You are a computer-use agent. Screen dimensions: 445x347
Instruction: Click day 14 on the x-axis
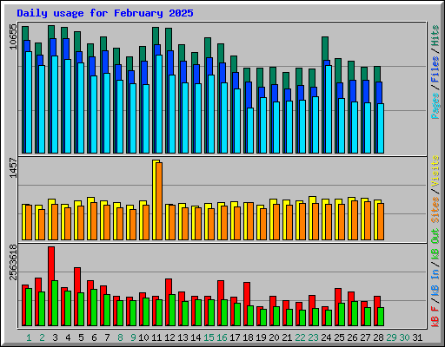point(196,337)
